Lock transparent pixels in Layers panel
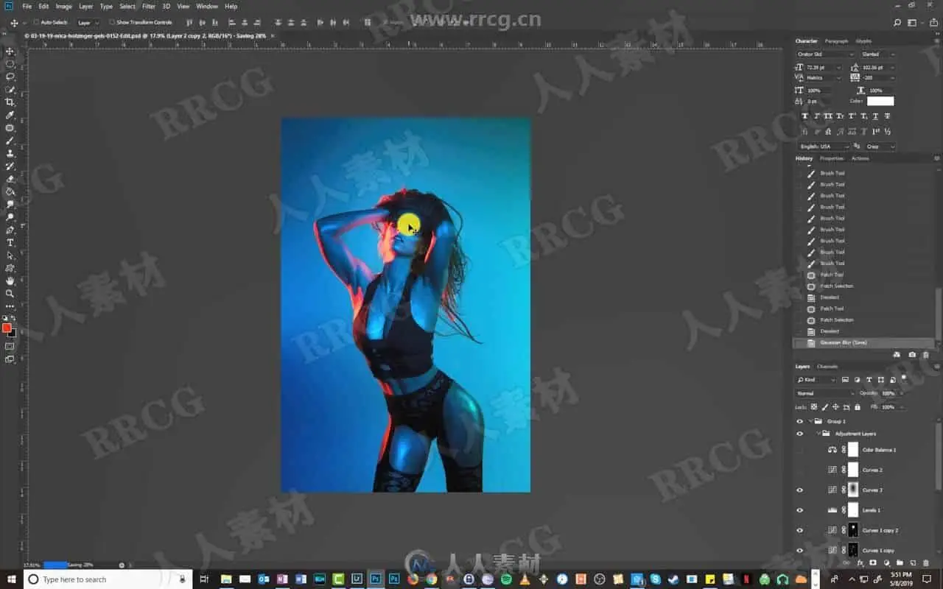Viewport: 943px width, 589px height. point(814,406)
